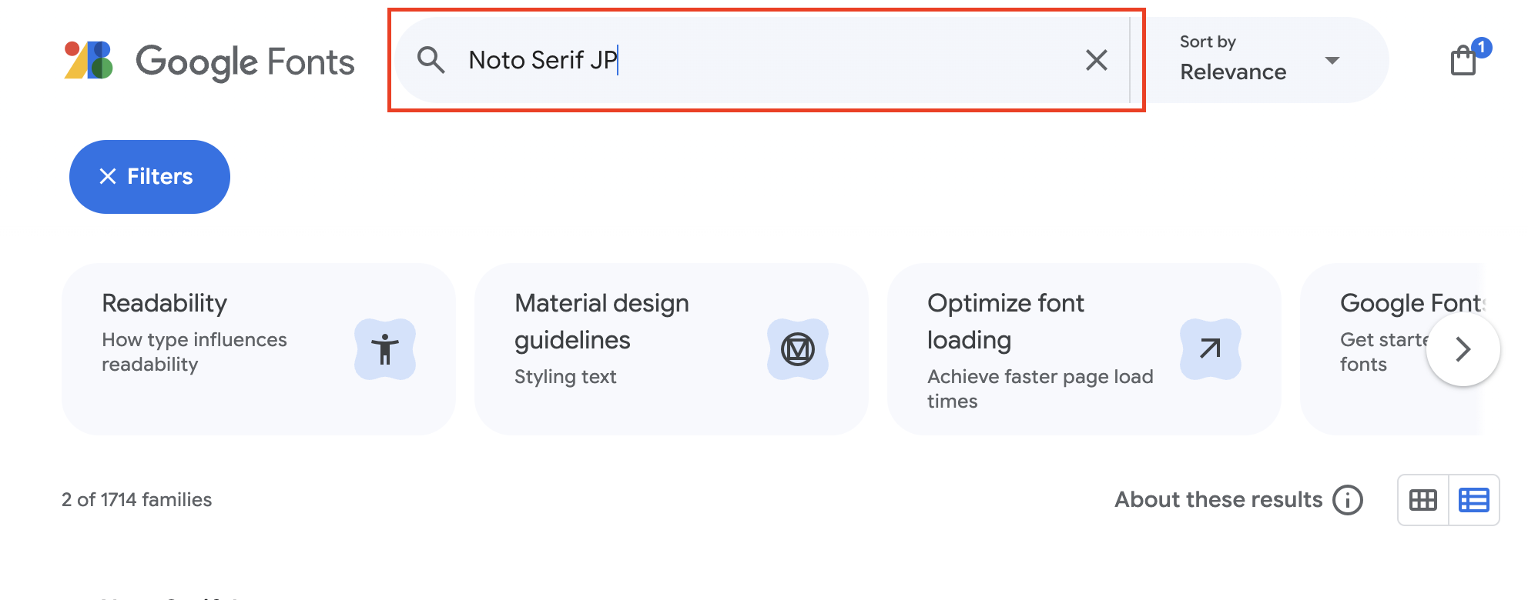The width and height of the screenshot is (1528, 600).
Task: Click the Google Fonts colorful logo icon
Action: tap(89, 60)
